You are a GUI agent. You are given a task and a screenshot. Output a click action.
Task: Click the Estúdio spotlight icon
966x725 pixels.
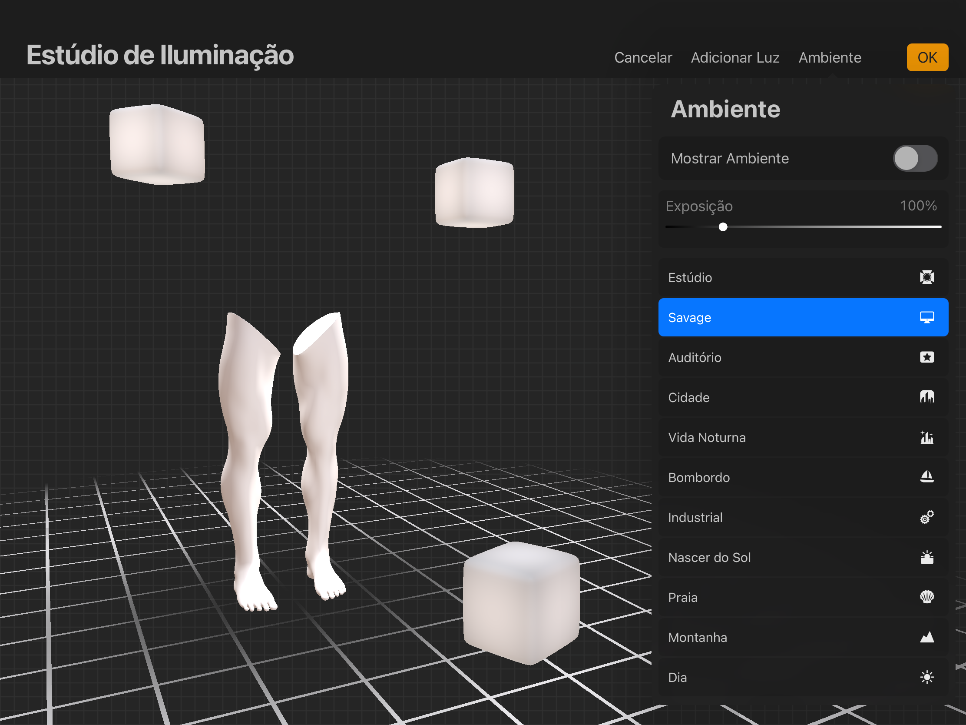(x=926, y=277)
